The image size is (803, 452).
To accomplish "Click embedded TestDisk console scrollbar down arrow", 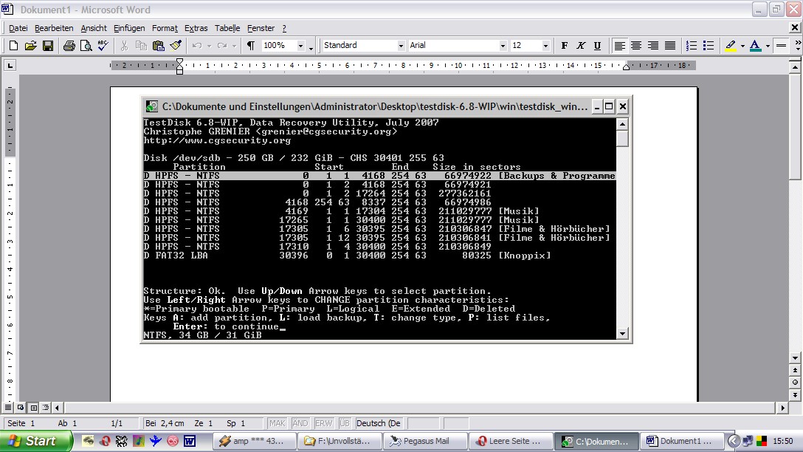I will coord(622,334).
